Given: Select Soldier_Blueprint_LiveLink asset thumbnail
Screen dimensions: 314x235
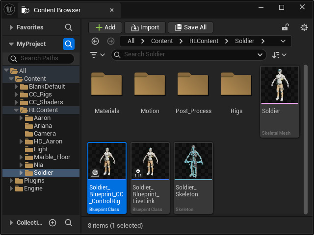Looking at the screenshot, I should click(150, 161).
